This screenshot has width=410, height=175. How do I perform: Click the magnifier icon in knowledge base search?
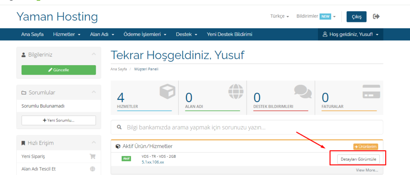coord(119,127)
